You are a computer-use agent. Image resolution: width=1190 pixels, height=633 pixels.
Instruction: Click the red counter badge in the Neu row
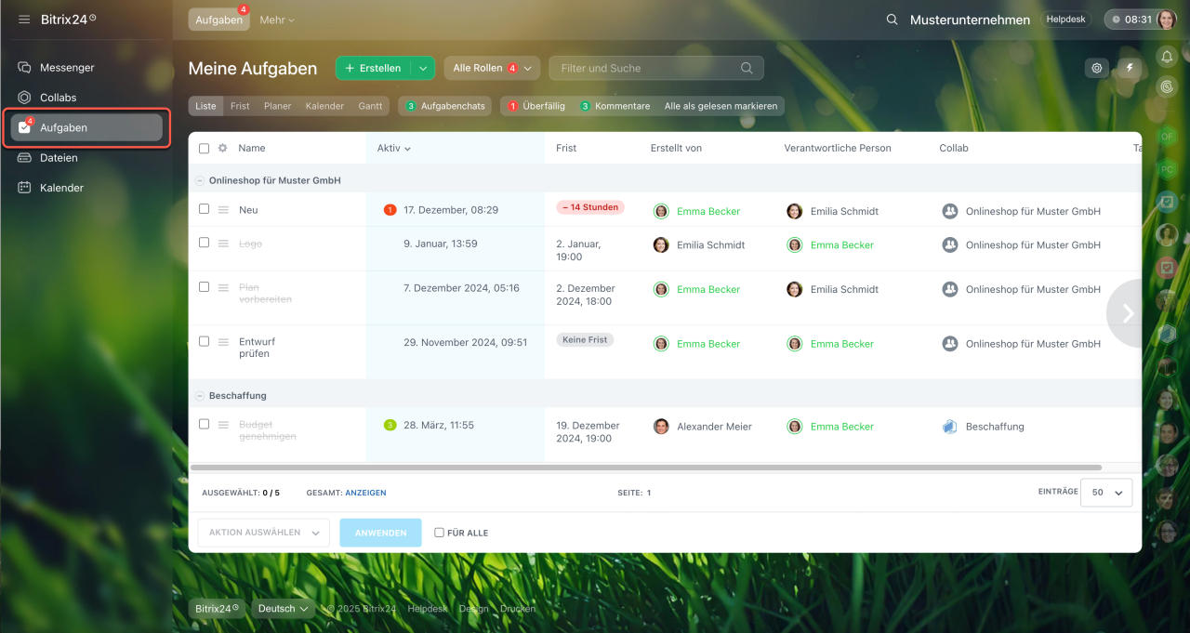(390, 210)
